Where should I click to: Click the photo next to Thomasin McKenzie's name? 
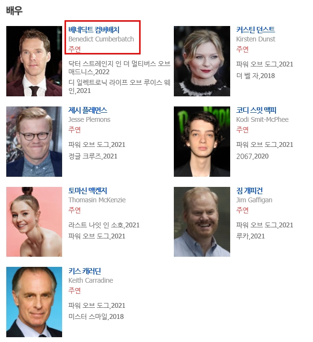tap(34, 222)
